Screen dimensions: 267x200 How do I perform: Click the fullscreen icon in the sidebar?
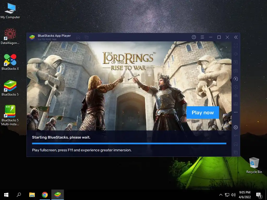click(236, 46)
